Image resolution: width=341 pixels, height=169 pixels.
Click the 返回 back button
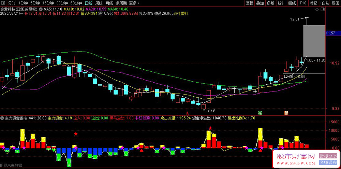click(x=336, y=3)
